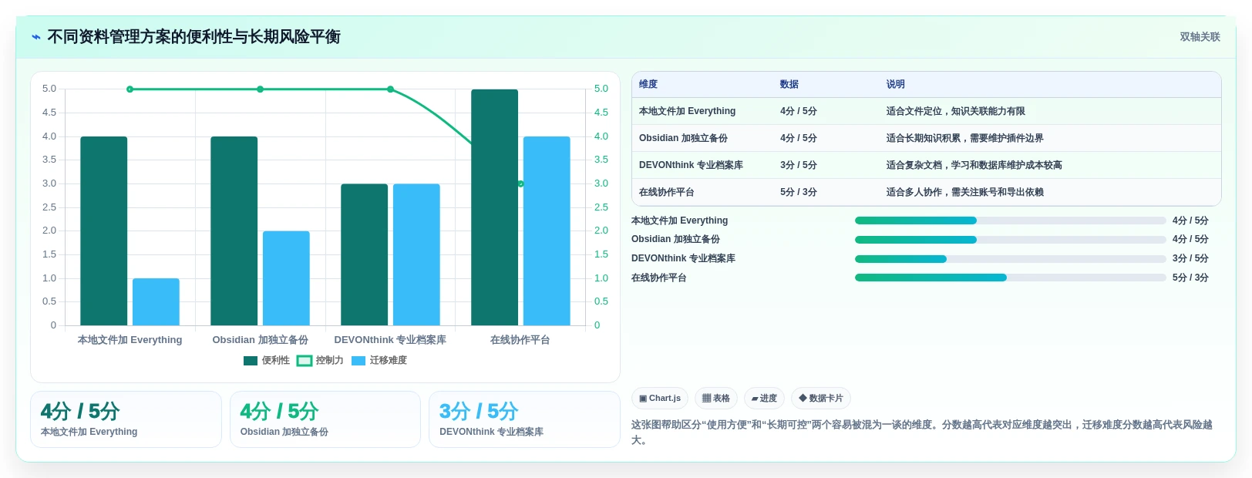The width and height of the screenshot is (1252, 478).
Task: Click the 迁移难度 bar for DEVONthink 专业档案库
Action: 416,254
